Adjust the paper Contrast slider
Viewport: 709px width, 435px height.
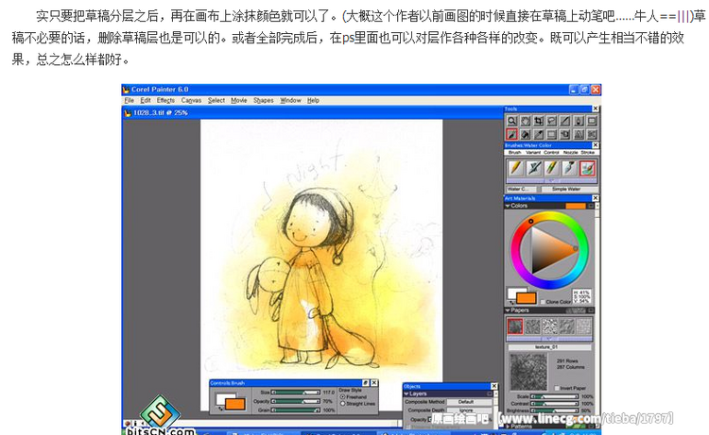554,404
